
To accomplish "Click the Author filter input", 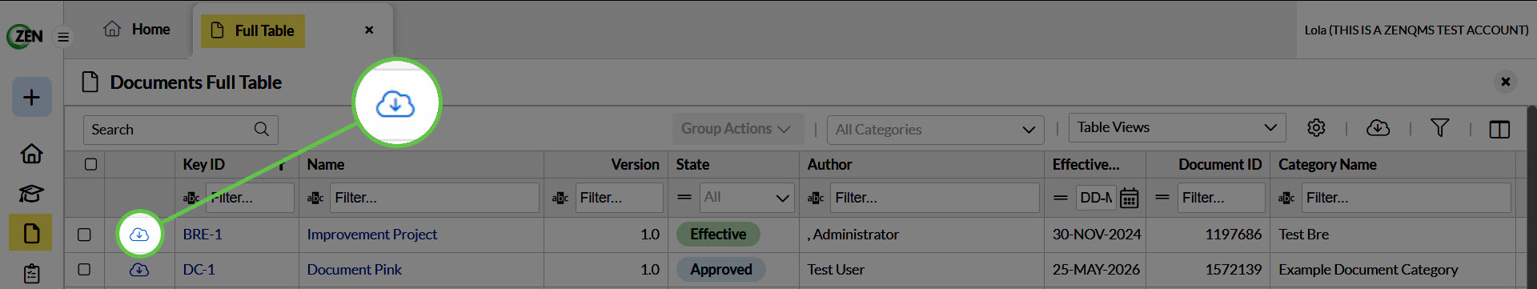I will click(x=934, y=198).
